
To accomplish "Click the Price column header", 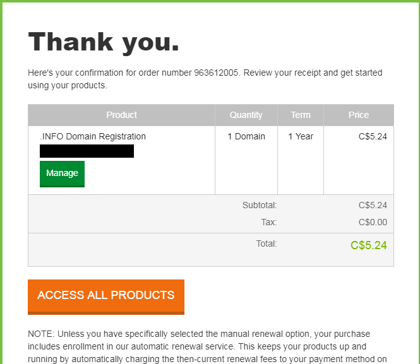I will pyautogui.click(x=359, y=115).
